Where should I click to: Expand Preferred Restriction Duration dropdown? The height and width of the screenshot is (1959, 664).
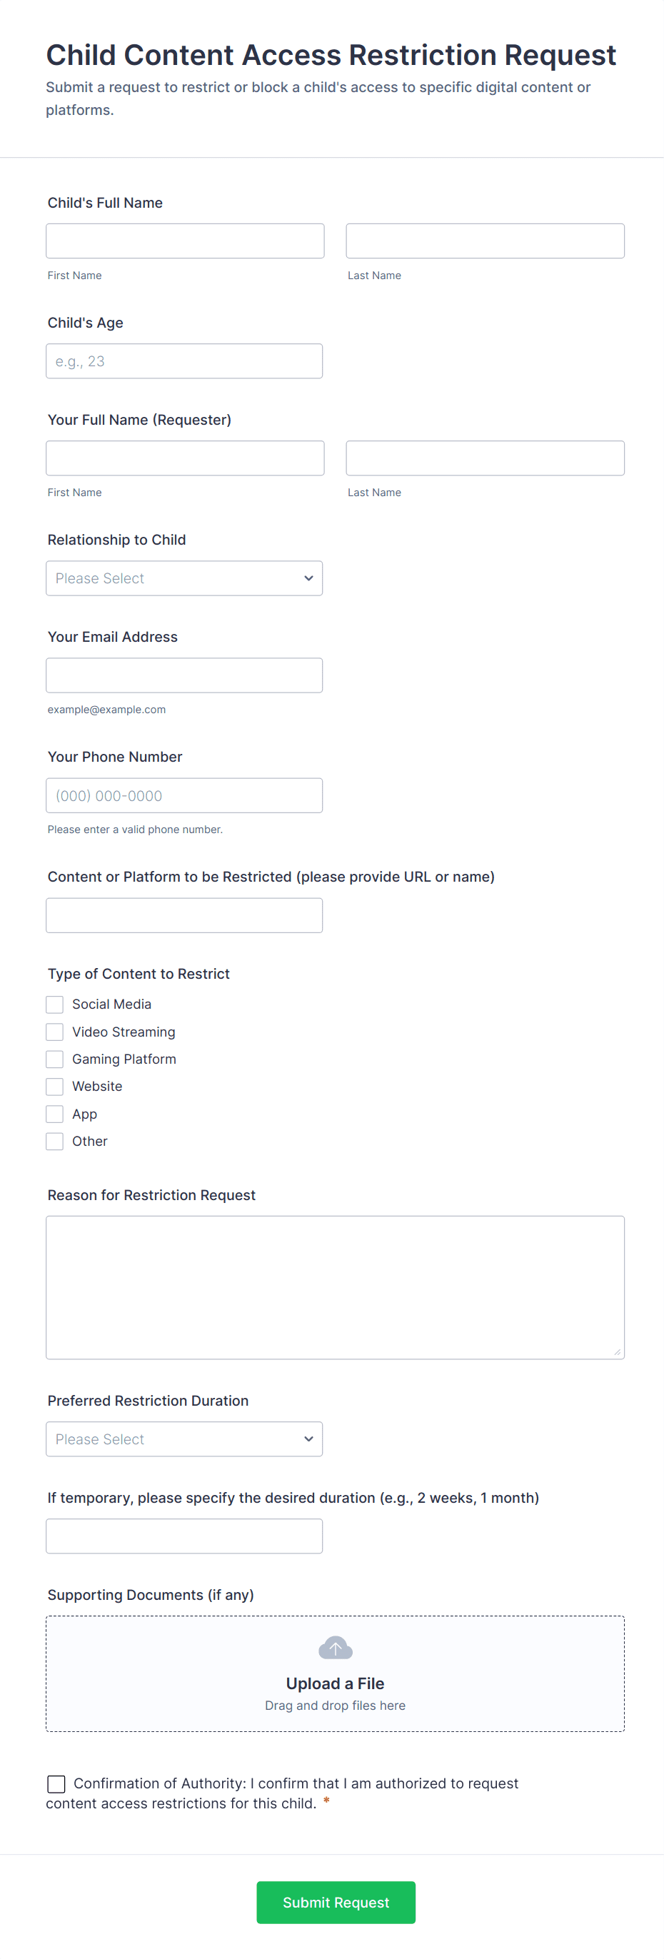pyautogui.click(x=184, y=1439)
